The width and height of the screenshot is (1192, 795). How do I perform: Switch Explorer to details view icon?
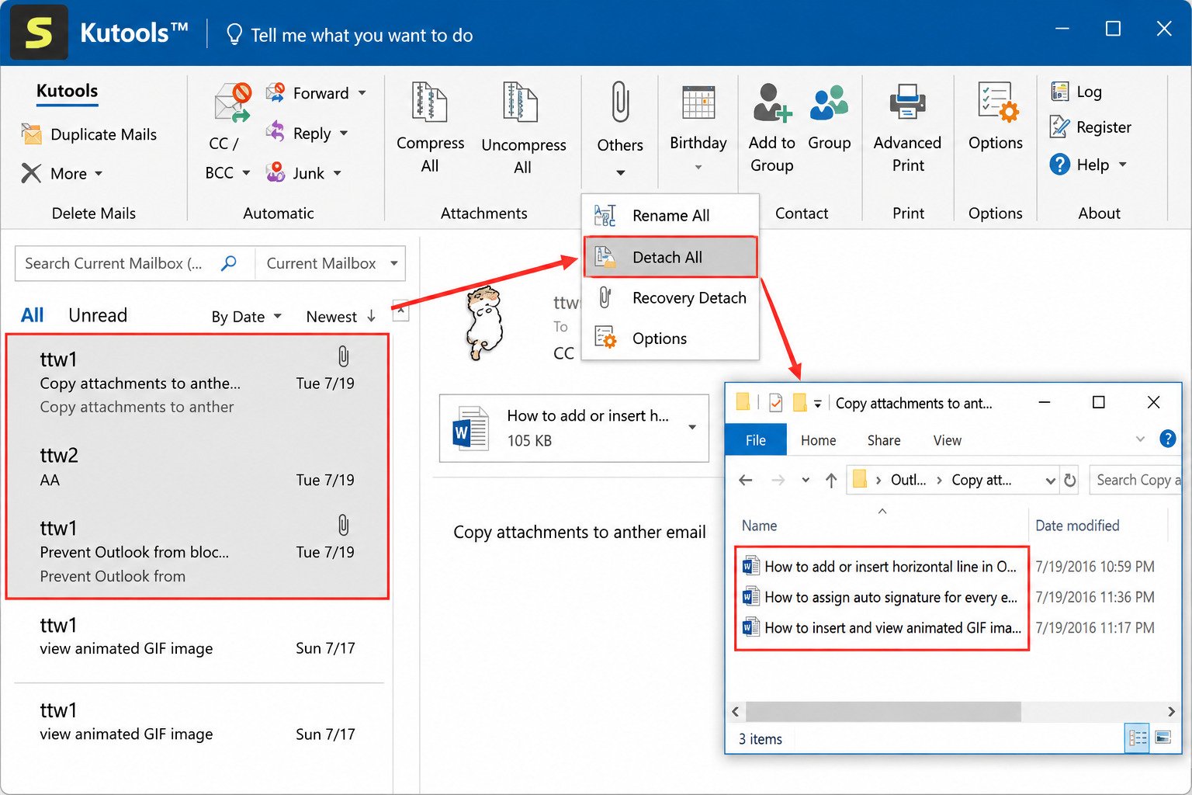[x=1137, y=738]
